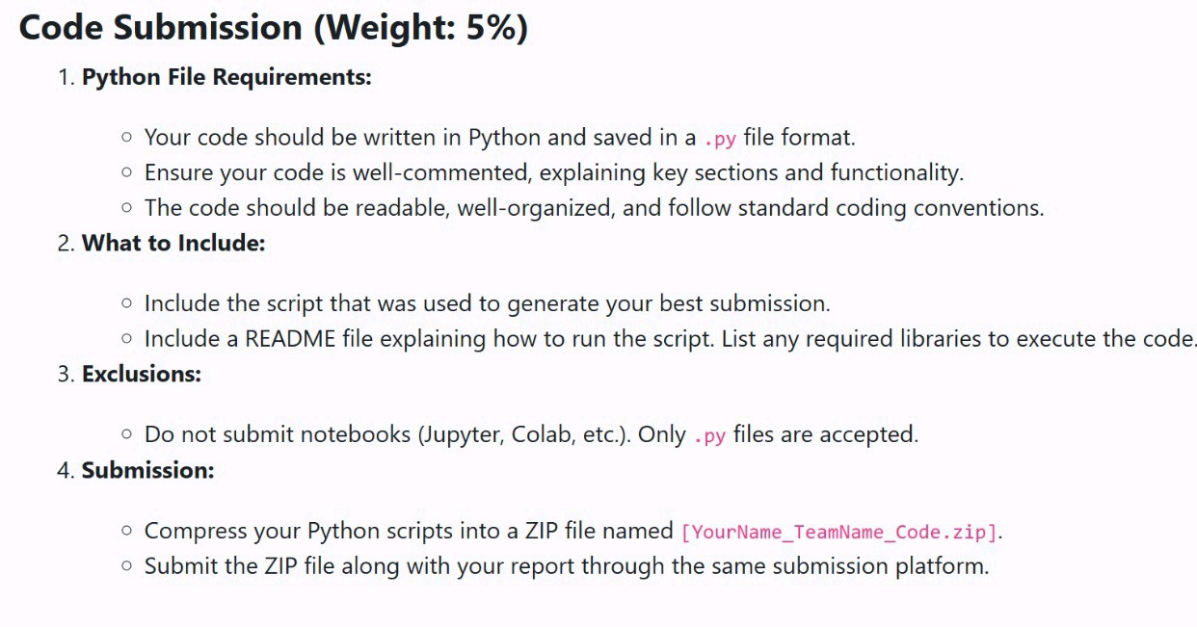Click the [YourName_TeamName_Code.zip] filename code
1197x627 pixels.
coord(839,532)
